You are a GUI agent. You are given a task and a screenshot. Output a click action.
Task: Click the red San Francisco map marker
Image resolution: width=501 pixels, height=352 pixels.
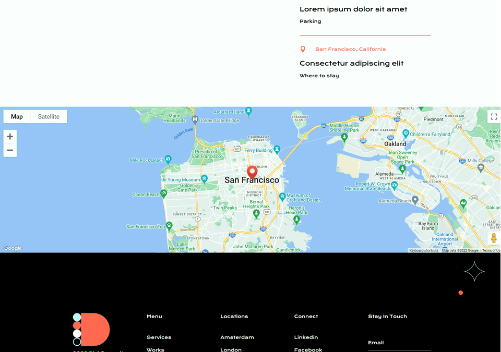pos(252,172)
